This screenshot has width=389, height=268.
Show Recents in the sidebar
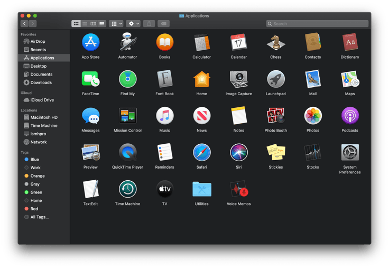point(44,50)
